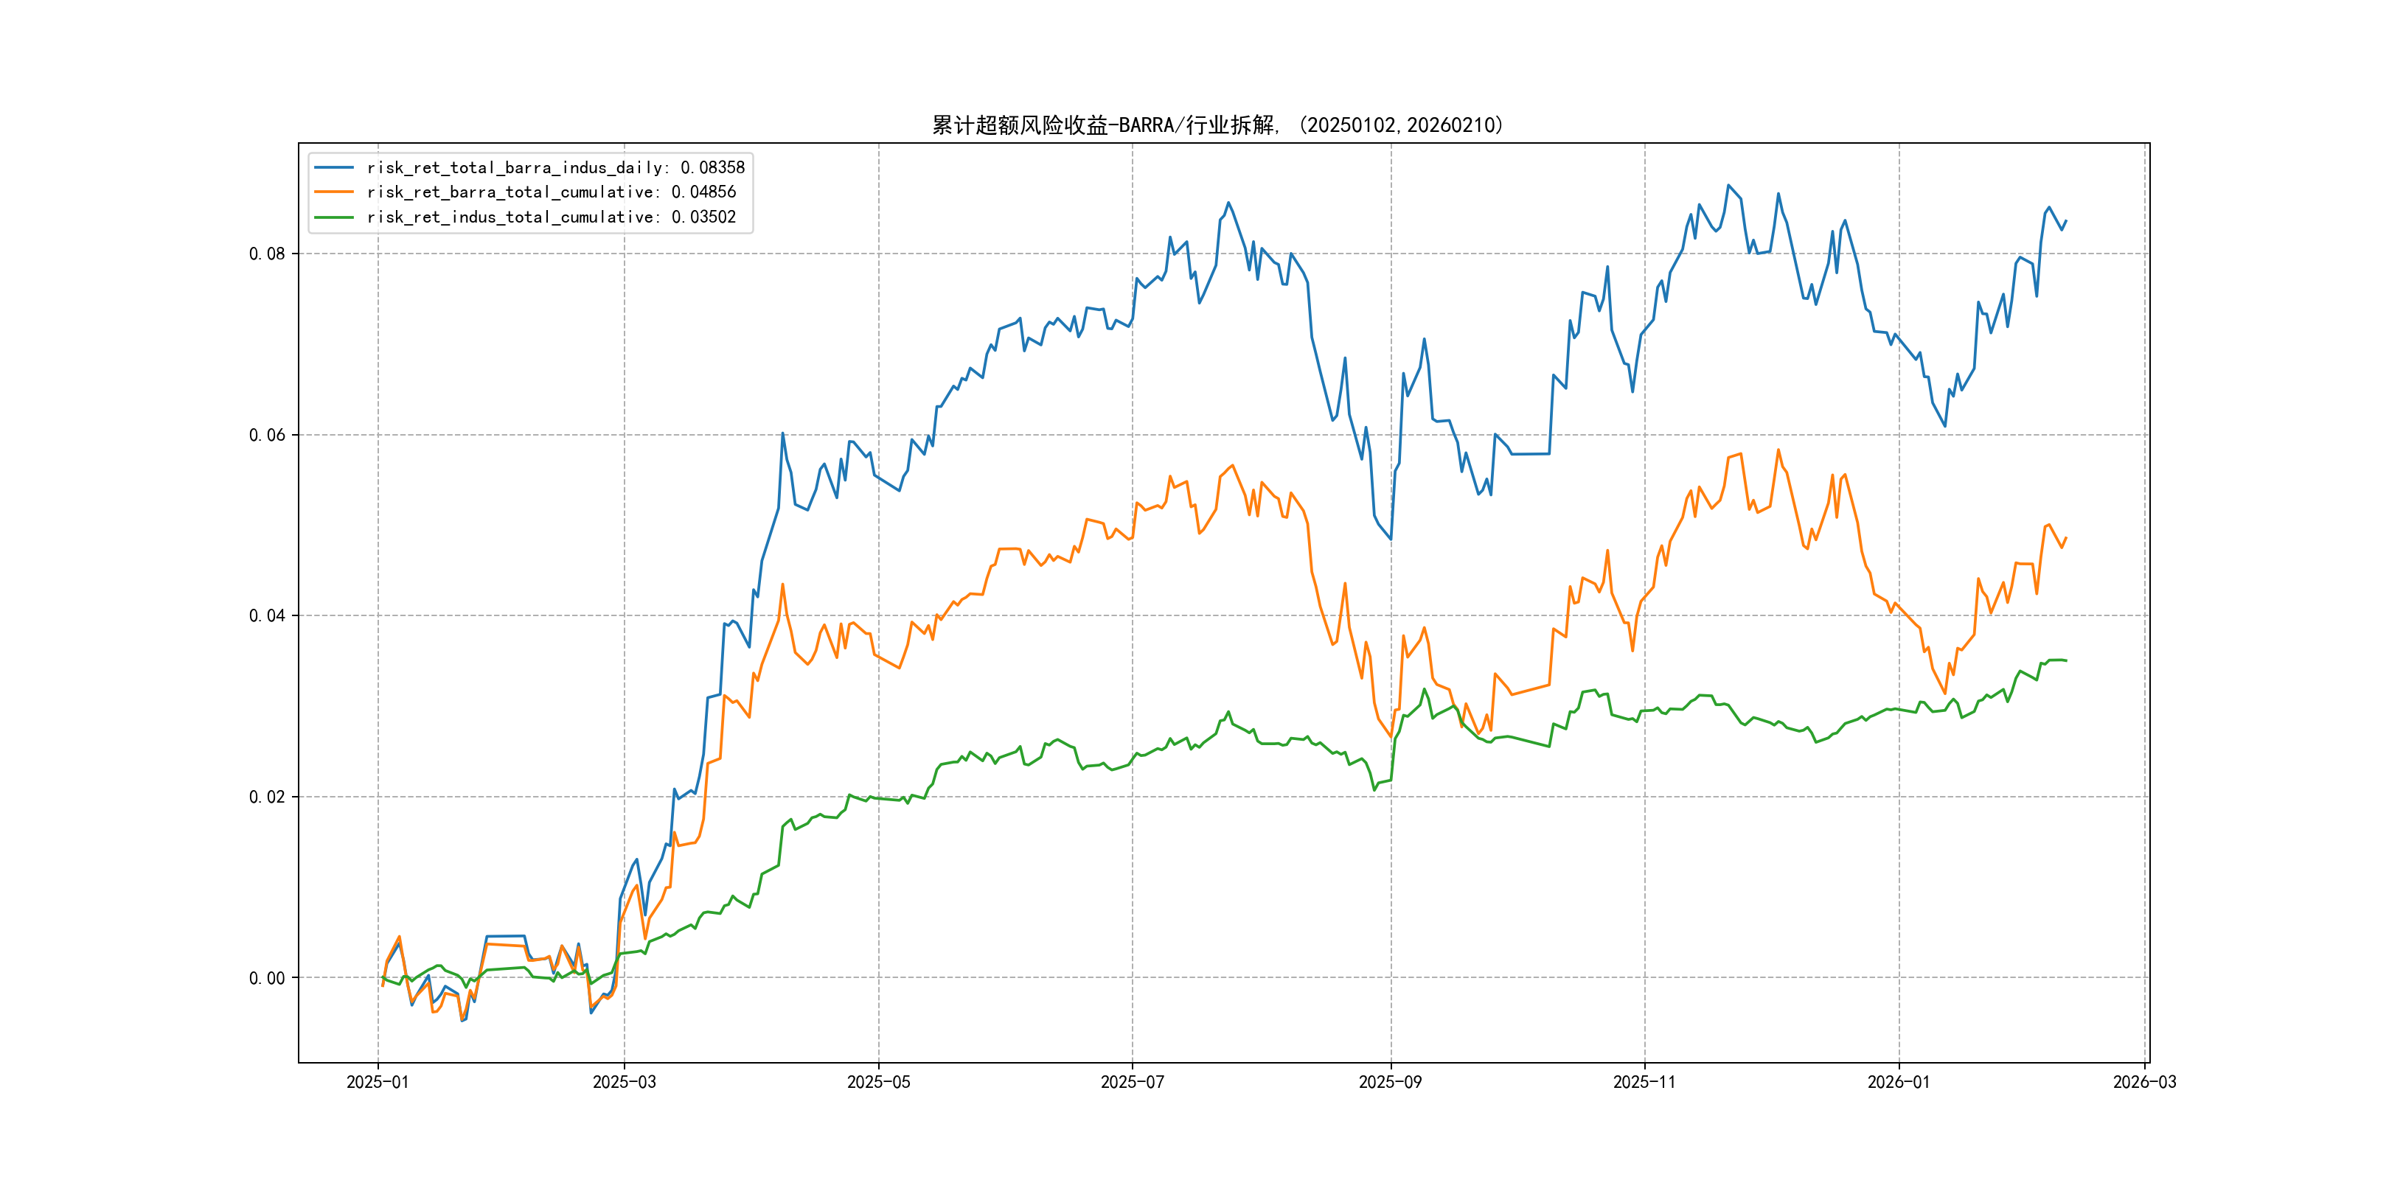Click the 2025-11 x-axis tick label

pyautogui.click(x=1644, y=1082)
